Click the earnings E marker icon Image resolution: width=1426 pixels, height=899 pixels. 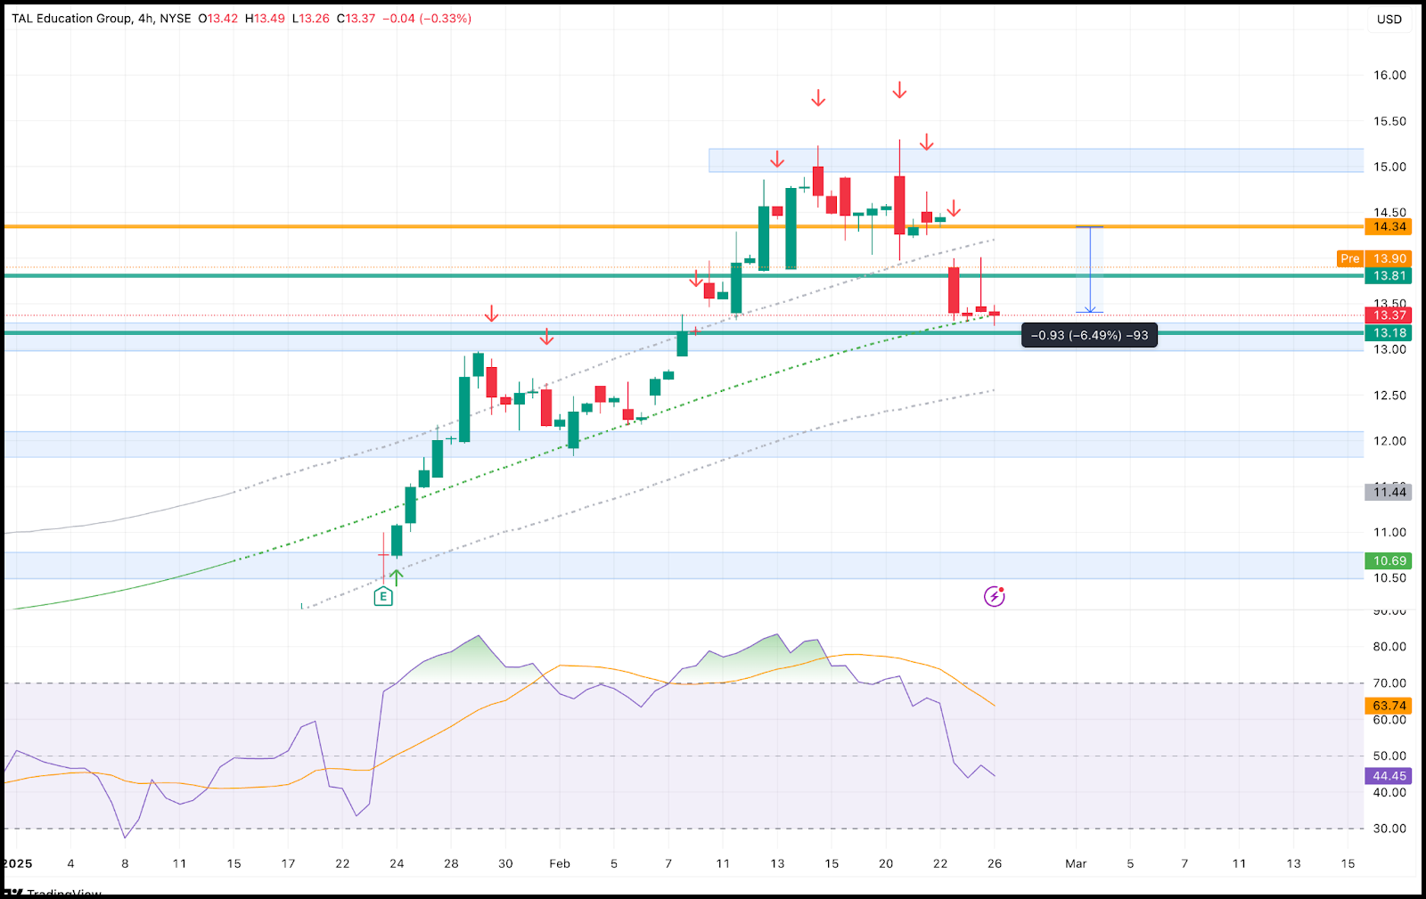pyautogui.click(x=383, y=597)
